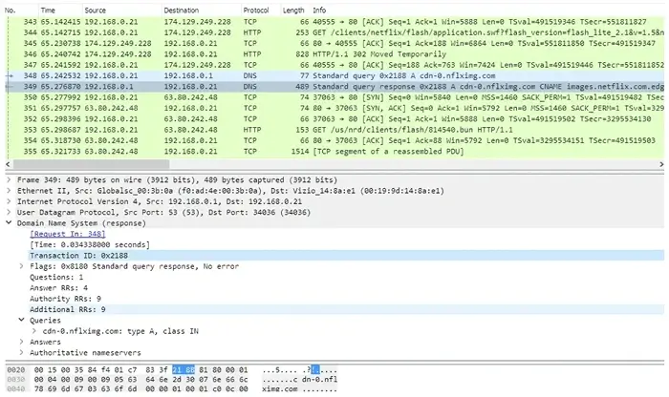
Task: Expand Internet Protocol Version 4 row
Action: click(x=9, y=201)
